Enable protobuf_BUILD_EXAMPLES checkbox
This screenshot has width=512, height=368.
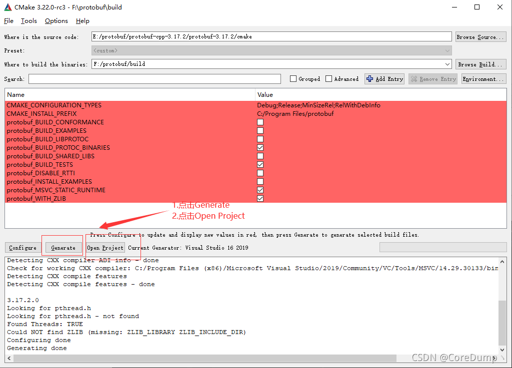coord(260,131)
